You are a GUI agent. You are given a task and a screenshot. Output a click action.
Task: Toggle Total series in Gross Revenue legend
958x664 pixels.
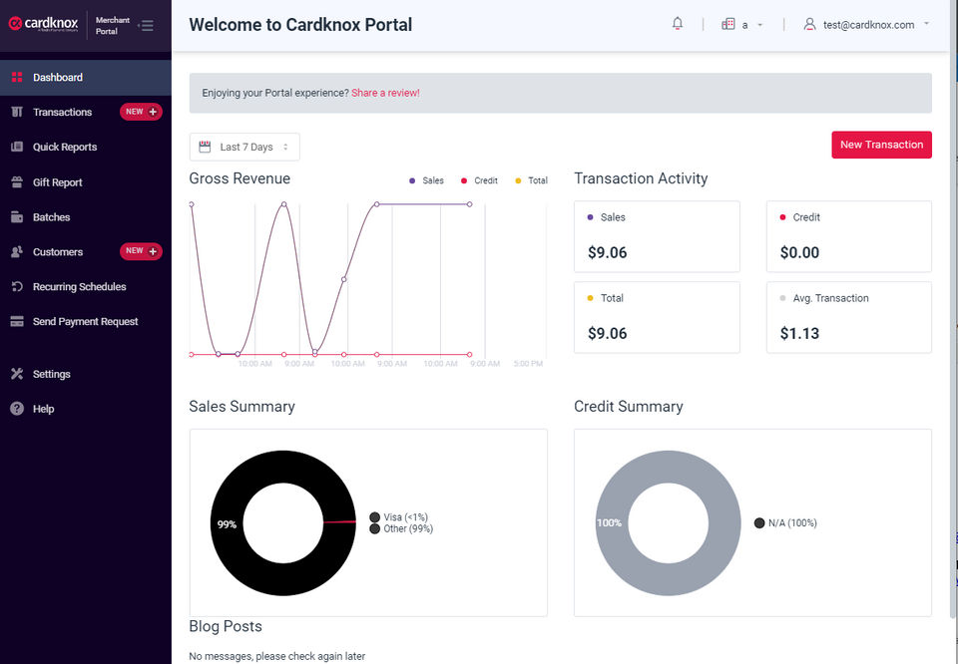click(531, 180)
